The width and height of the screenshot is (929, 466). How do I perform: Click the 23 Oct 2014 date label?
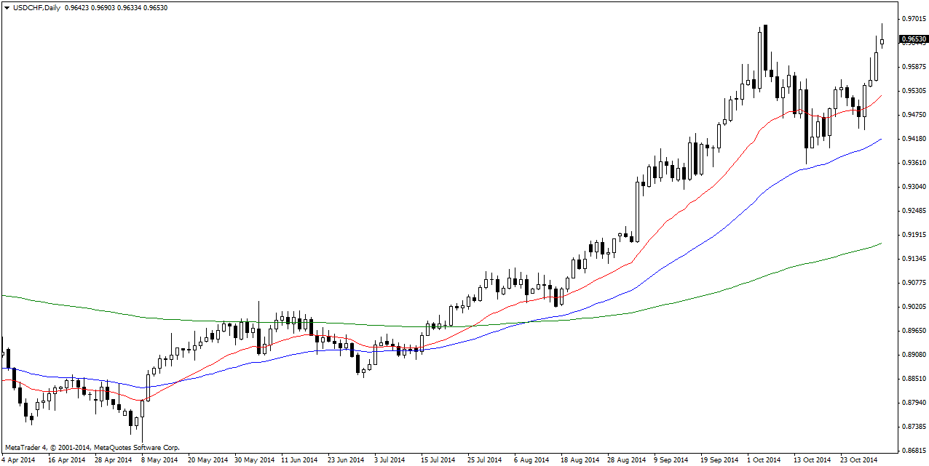pos(859,460)
